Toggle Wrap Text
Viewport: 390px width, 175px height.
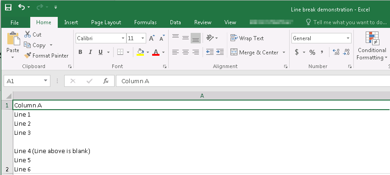(x=247, y=38)
